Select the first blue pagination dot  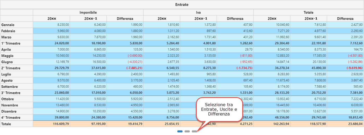coord(180,131)
